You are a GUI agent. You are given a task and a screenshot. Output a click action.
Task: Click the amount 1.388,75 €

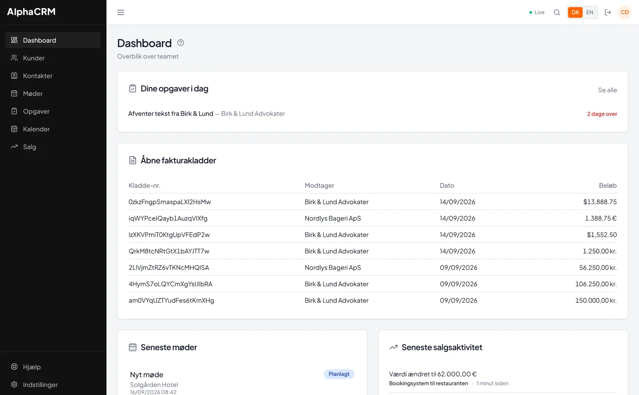(x=601, y=218)
